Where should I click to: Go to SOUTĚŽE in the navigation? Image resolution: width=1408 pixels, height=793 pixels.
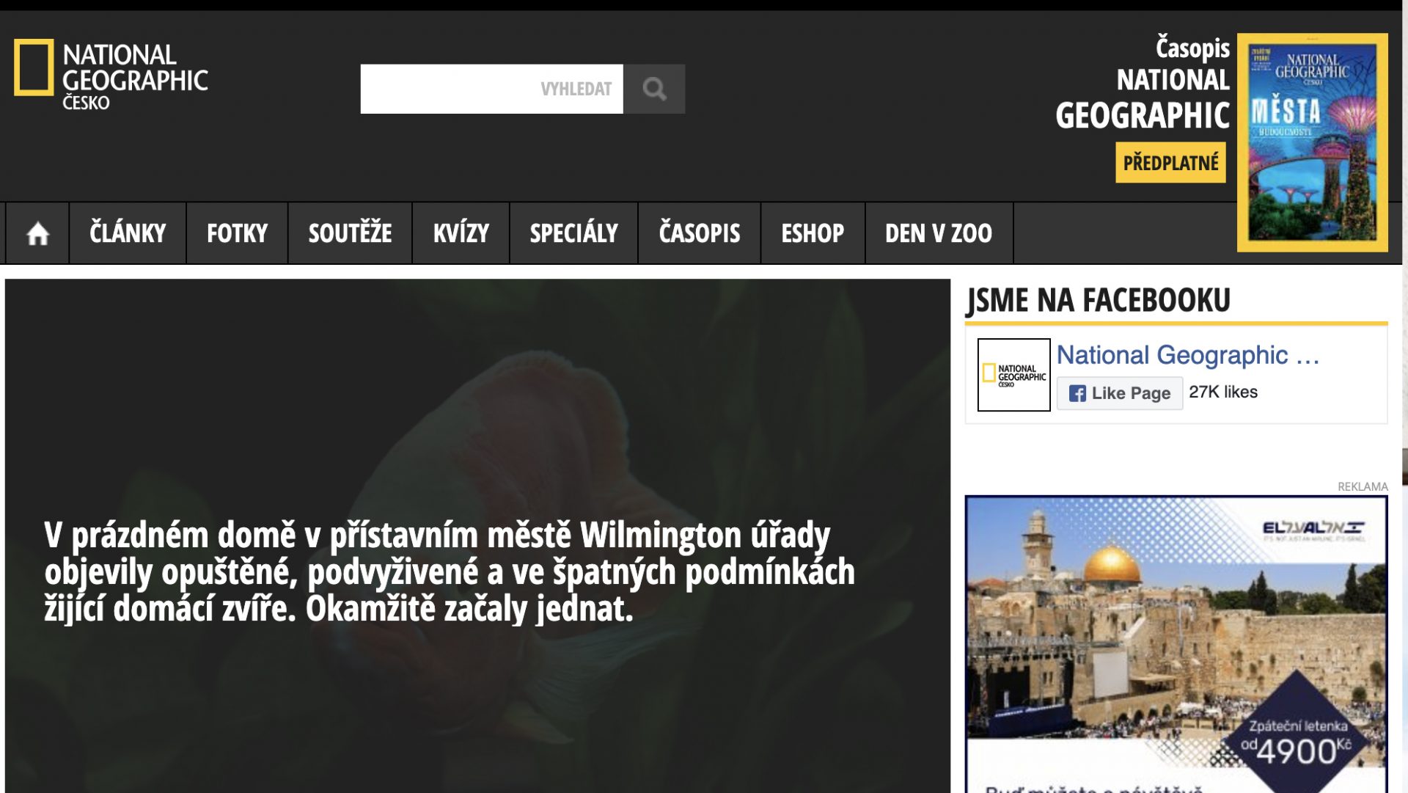coord(350,233)
